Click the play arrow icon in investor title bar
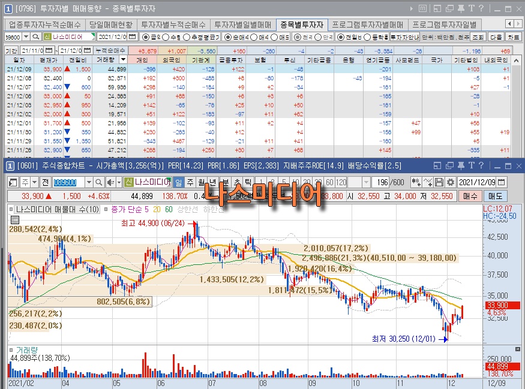525x389 pixels. [412, 9]
